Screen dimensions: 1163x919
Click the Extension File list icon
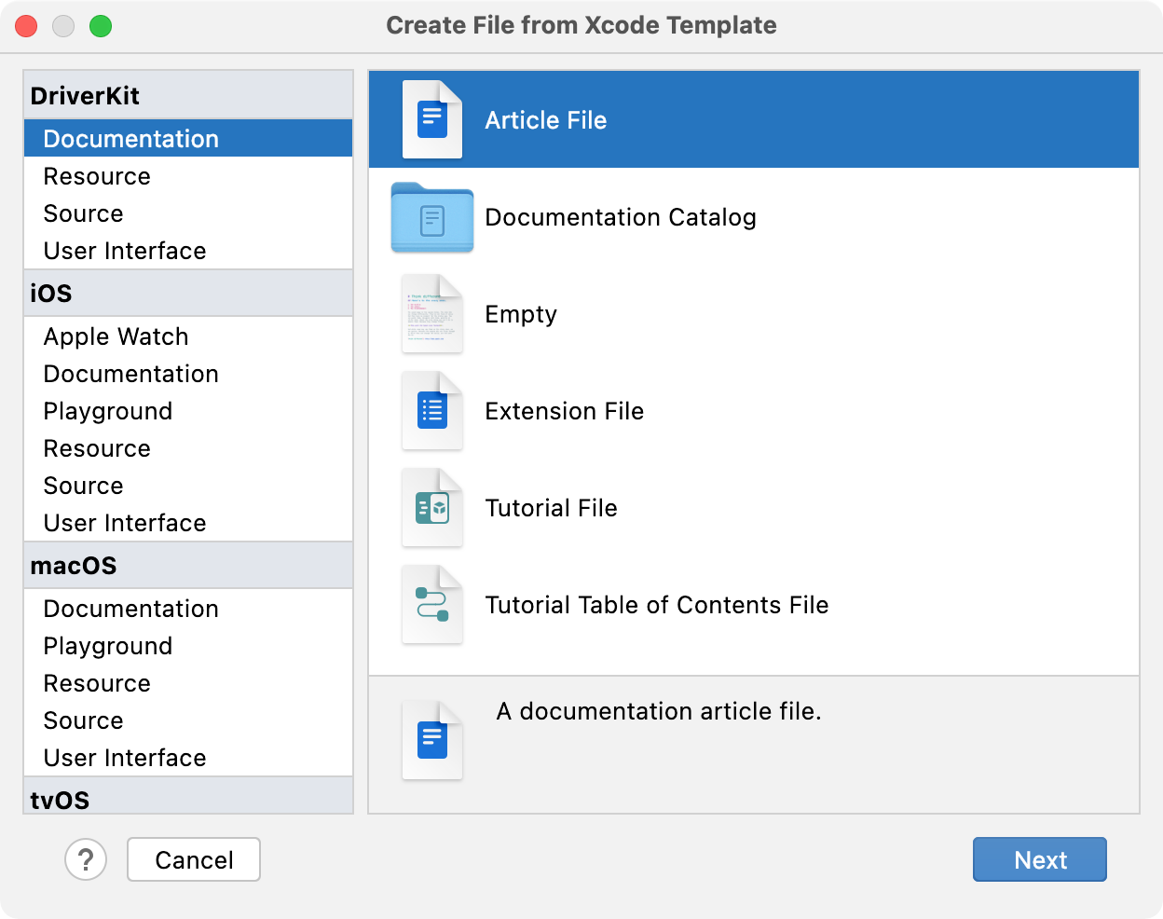[431, 411]
